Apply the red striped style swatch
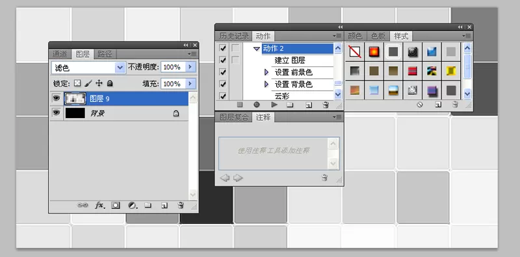The width and height of the screenshot is (520, 257). point(413,71)
